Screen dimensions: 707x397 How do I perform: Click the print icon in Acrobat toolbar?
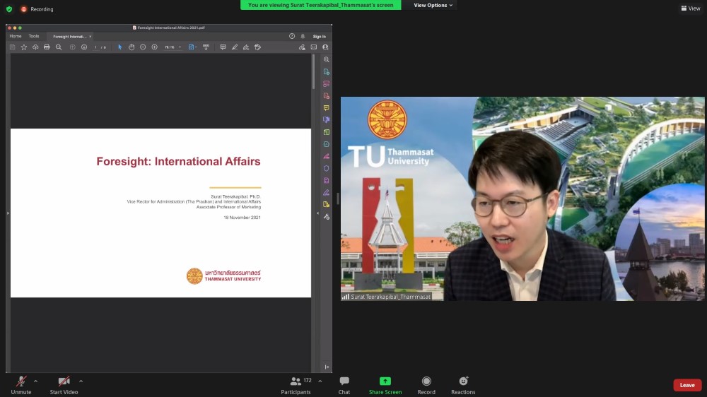pos(47,47)
